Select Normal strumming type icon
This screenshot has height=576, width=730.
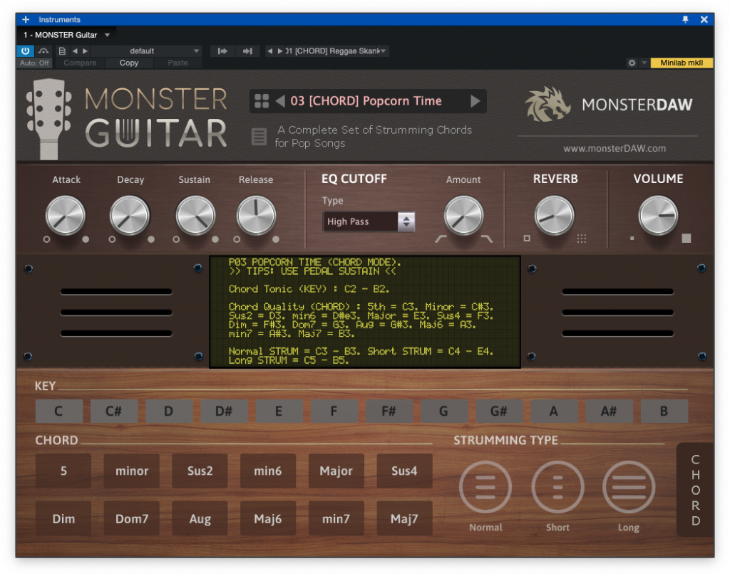[485, 487]
